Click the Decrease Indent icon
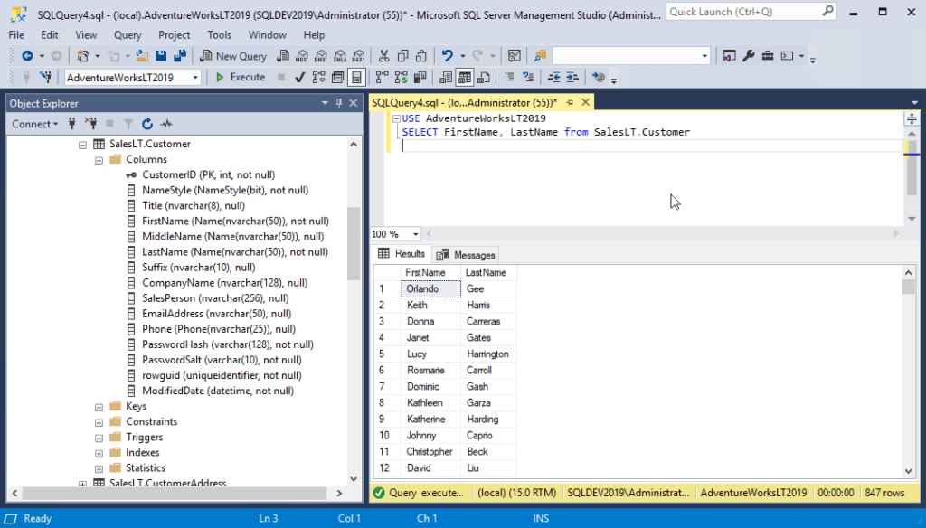This screenshot has width=926, height=528. [553, 78]
